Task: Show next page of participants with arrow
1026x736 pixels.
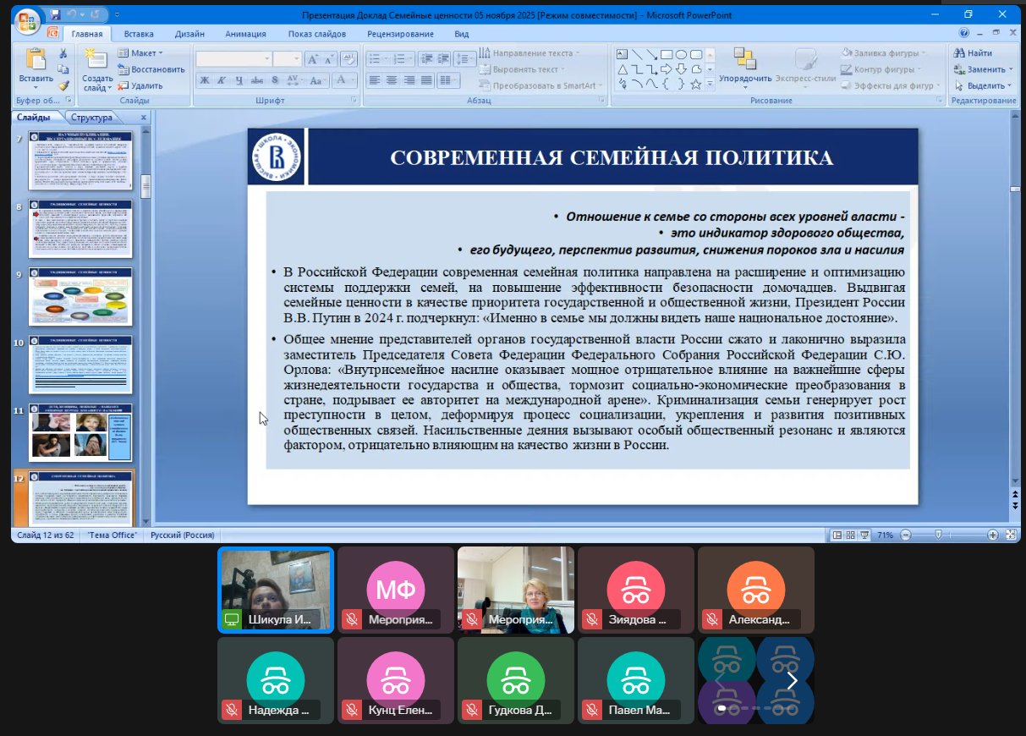Action: [792, 680]
